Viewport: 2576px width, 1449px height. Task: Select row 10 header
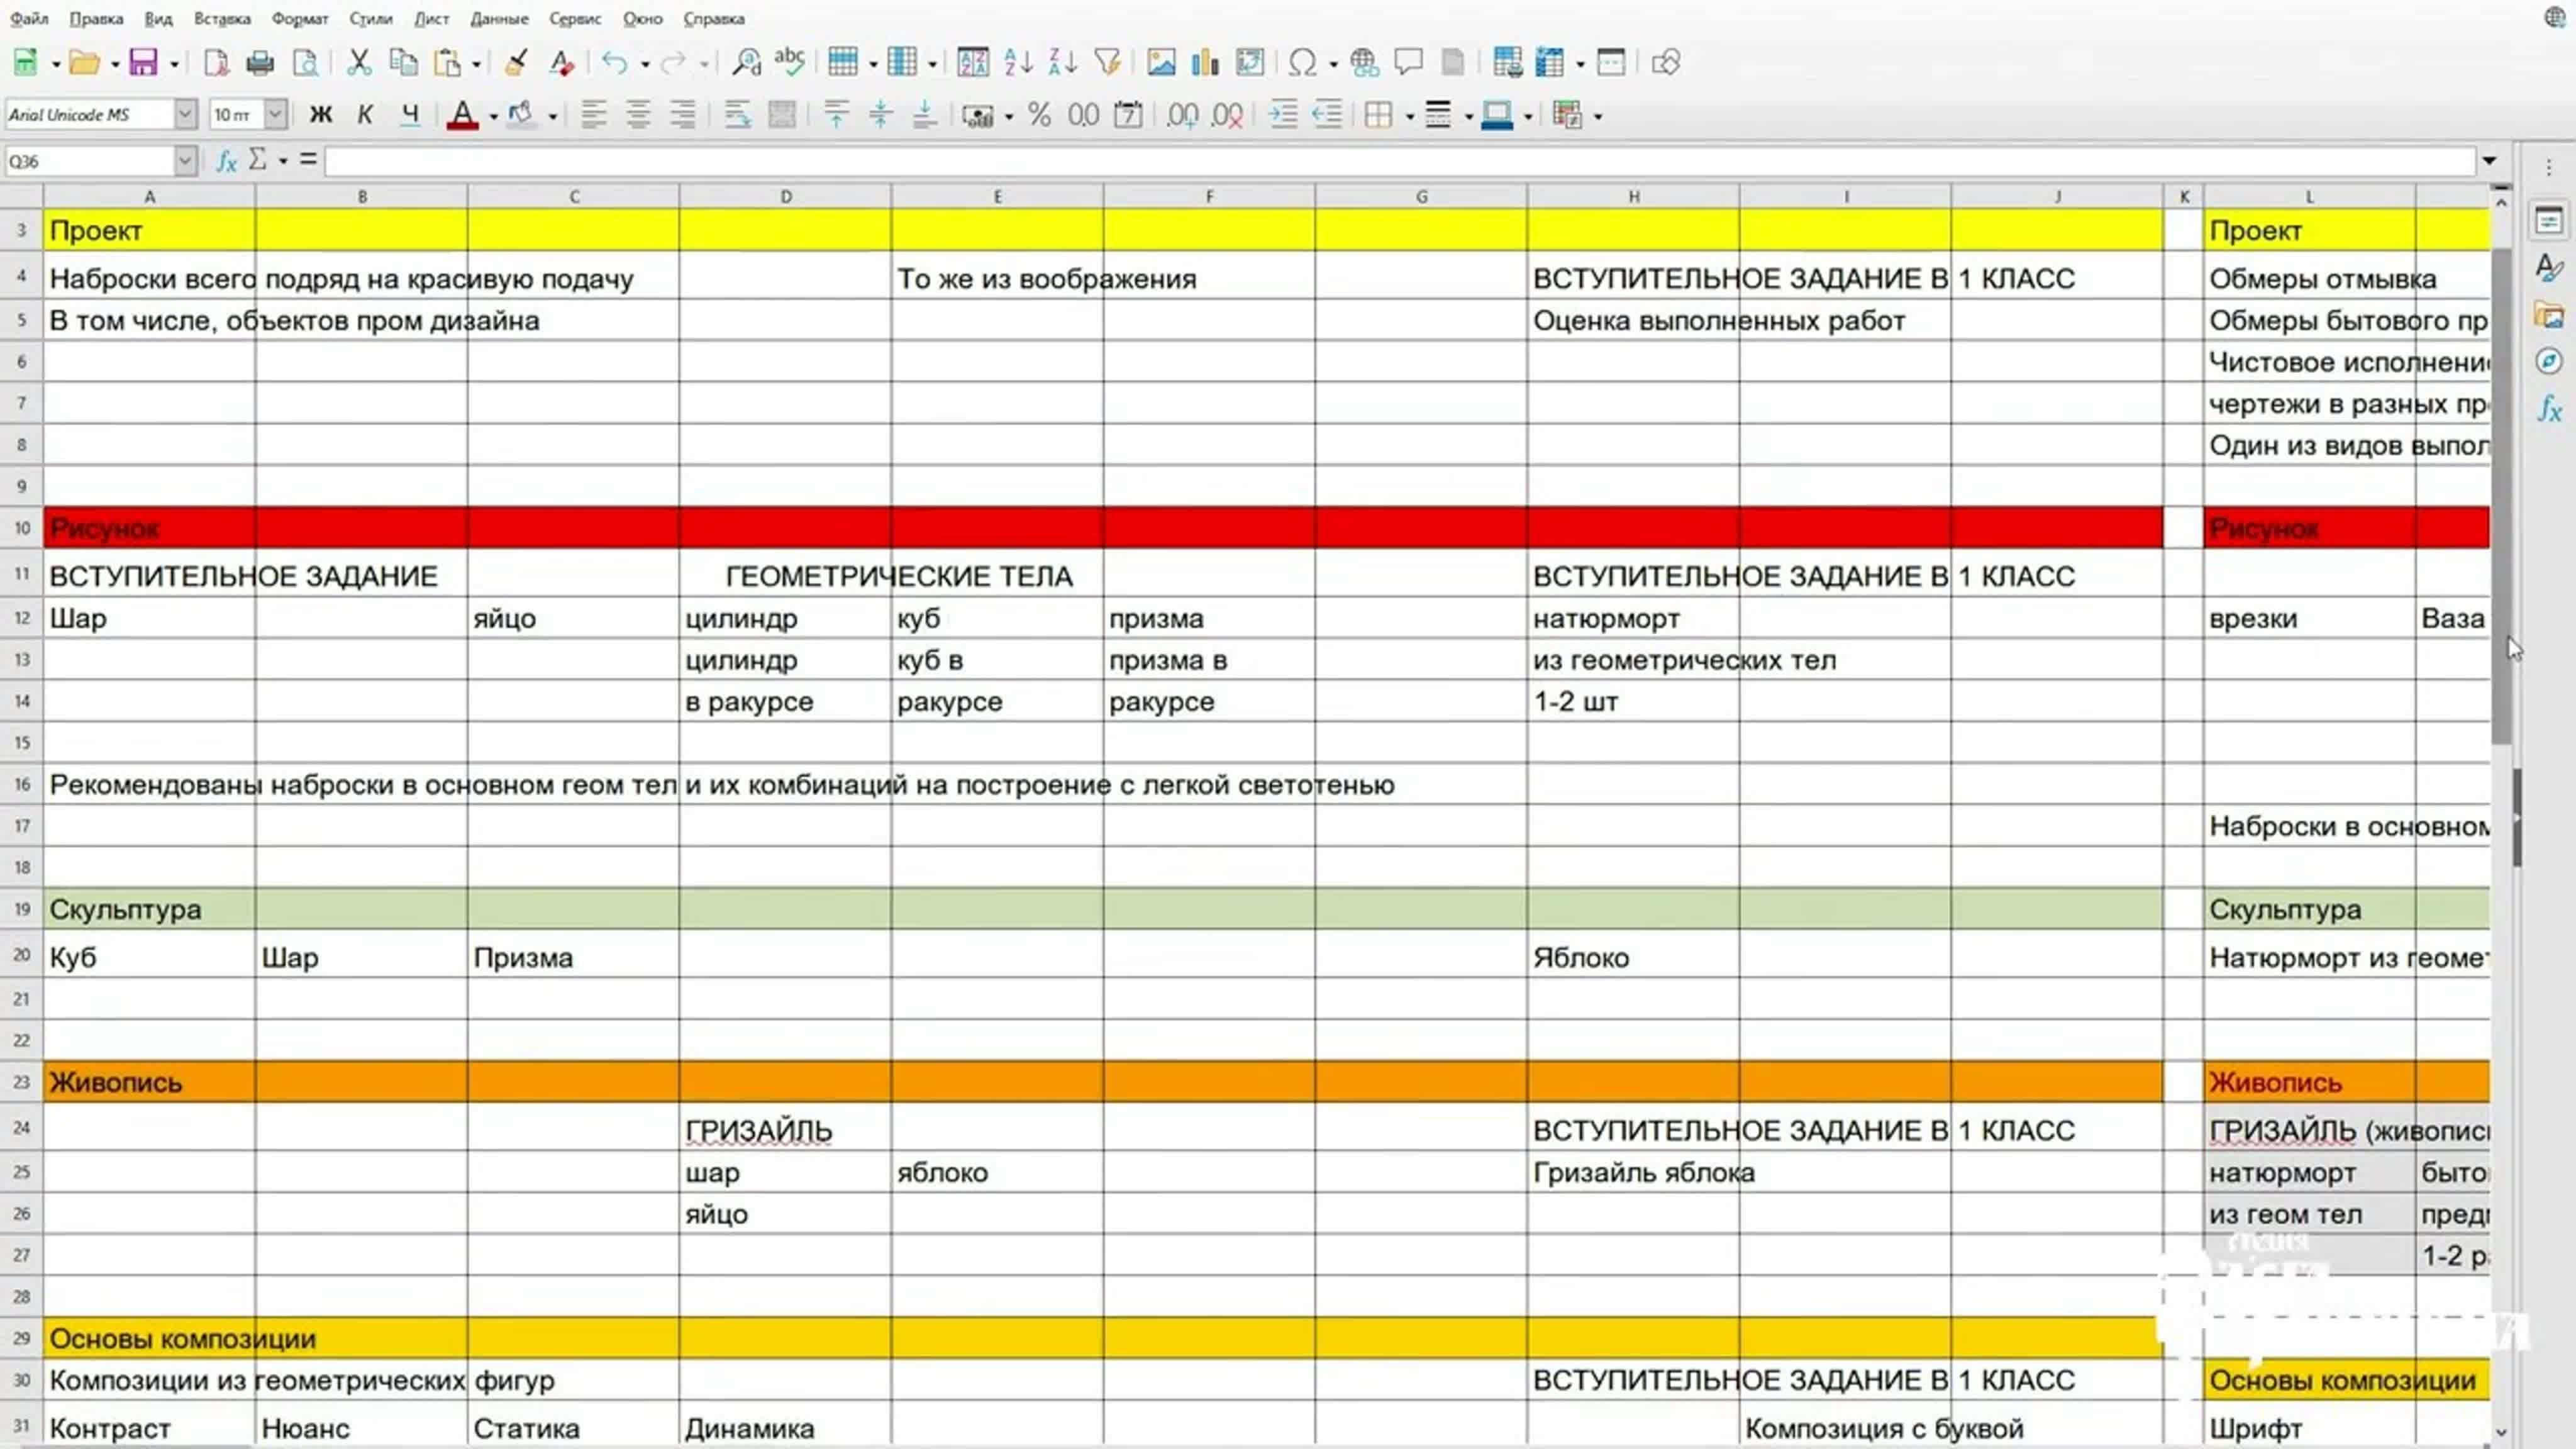(x=21, y=527)
